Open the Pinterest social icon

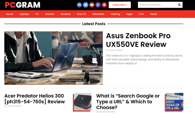point(104,5)
